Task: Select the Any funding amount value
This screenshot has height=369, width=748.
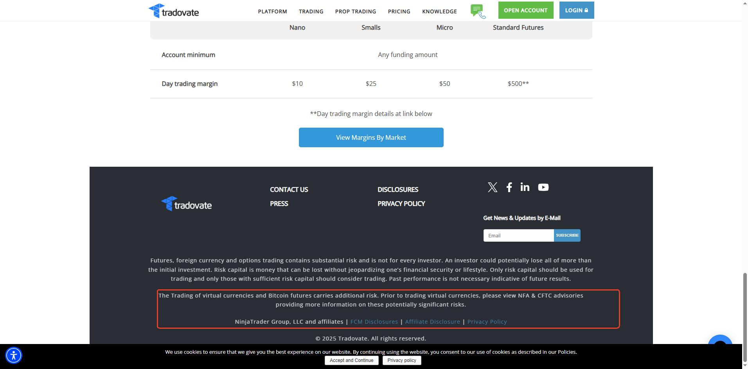Action: click(408, 55)
